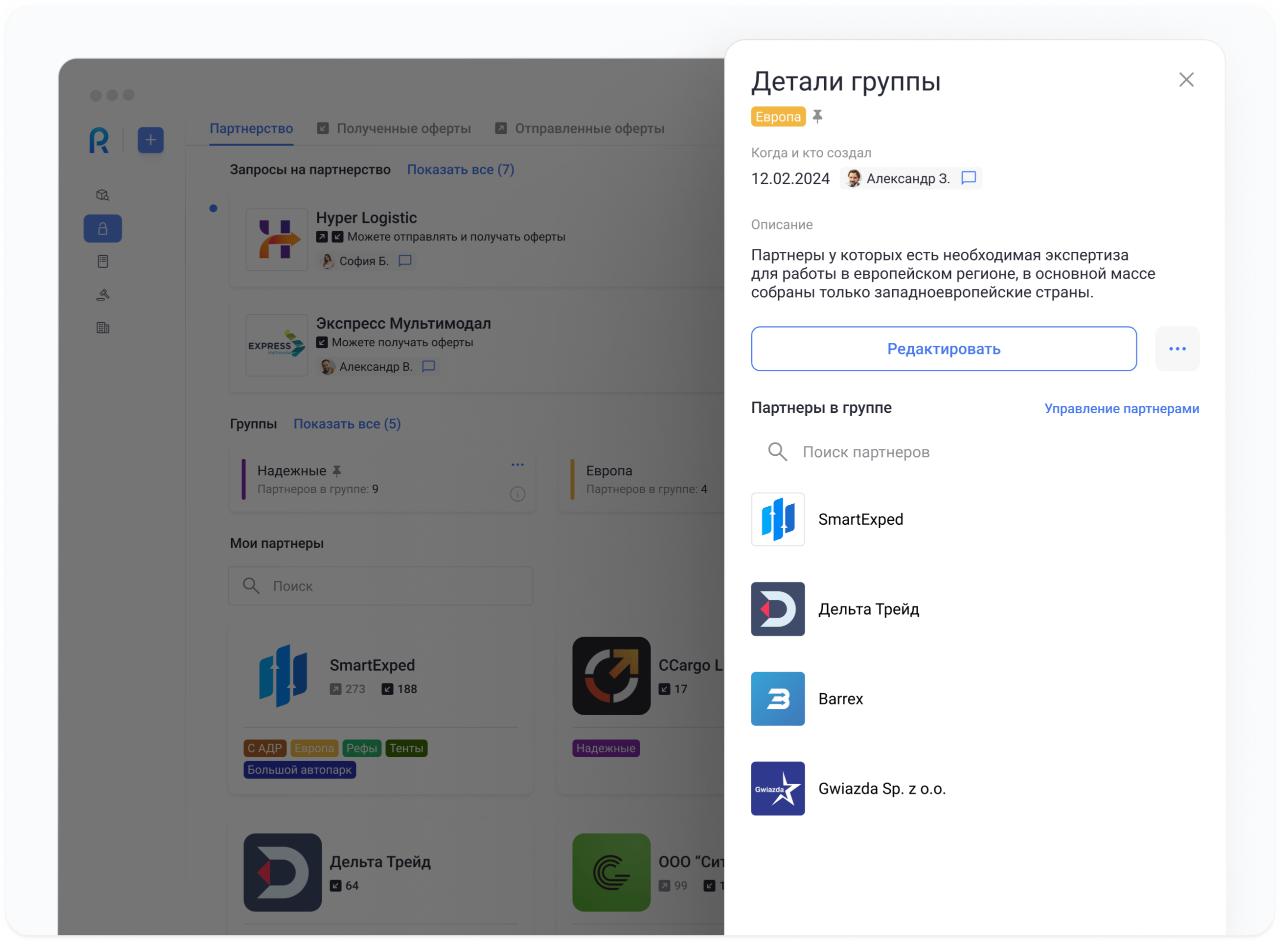
Task: View info on the Надежные group card
Action: click(517, 494)
